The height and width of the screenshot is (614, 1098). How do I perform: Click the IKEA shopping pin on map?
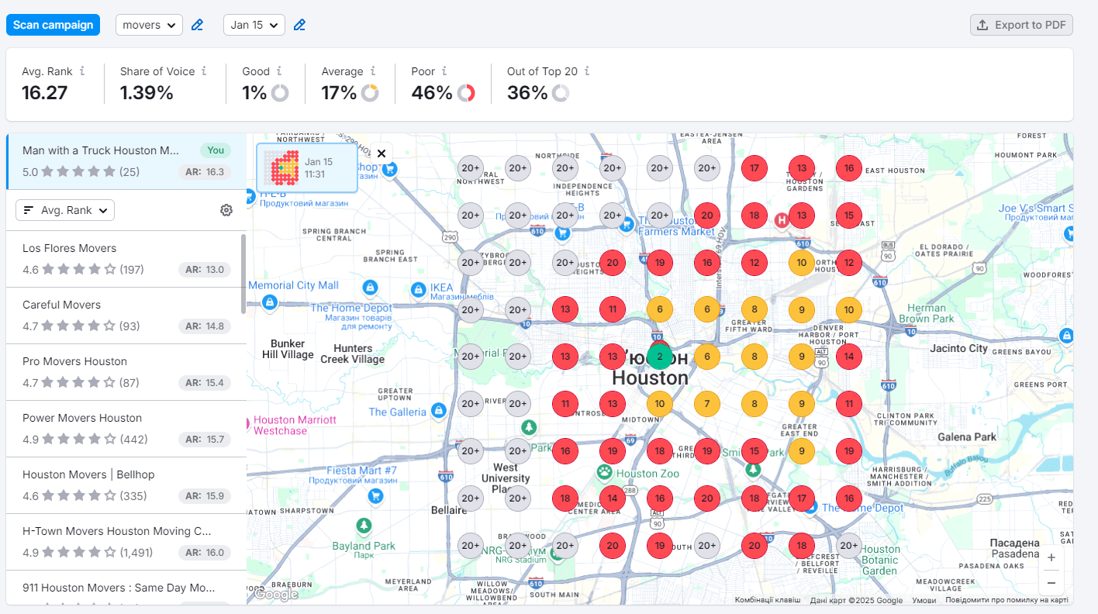click(419, 288)
